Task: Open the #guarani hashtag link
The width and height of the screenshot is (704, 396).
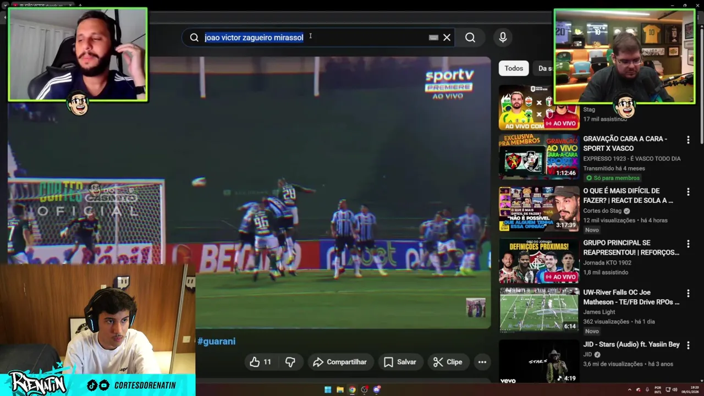Action: [x=216, y=341]
